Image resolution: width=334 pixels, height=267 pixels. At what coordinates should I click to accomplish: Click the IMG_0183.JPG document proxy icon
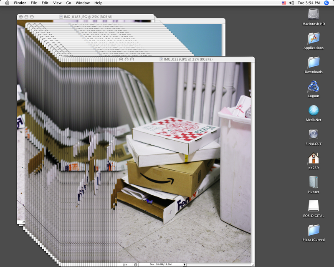(x=61, y=17)
